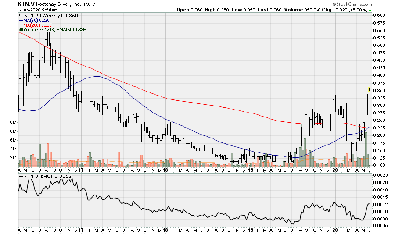Click the 0.225 label on the price axis
This screenshot has height=234, width=395.
[x=379, y=128]
